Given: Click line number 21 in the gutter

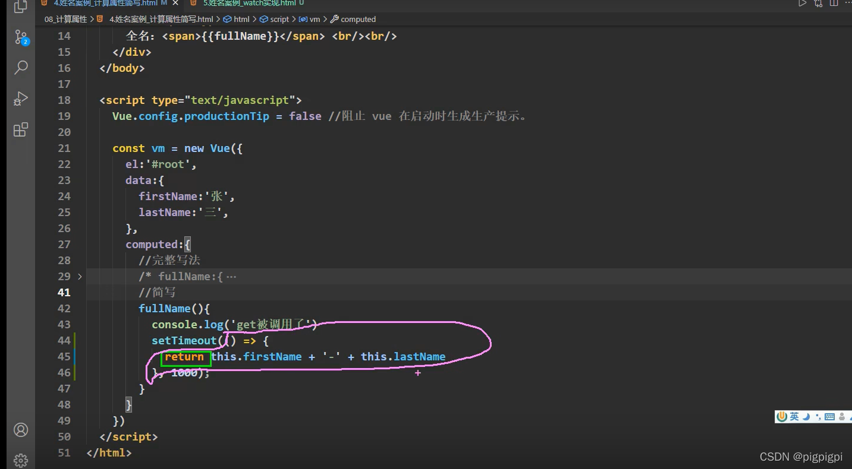Looking at the screenshot, I should (x=64, y=148).
